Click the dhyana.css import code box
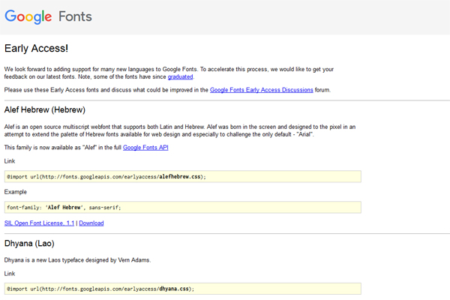450x300 pixels. click(183, 289)
